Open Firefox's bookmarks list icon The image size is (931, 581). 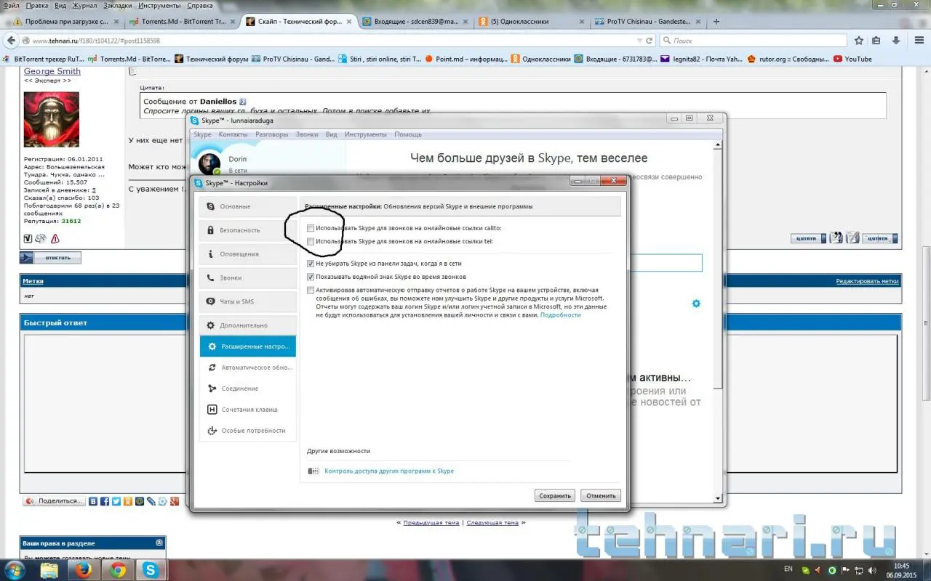pos(876,41)
